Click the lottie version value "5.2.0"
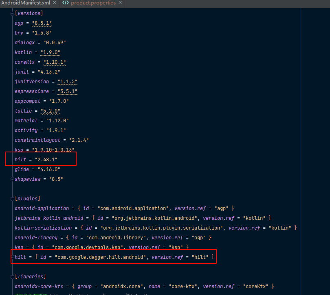Viewport: 330px width, 295px height. coord(50,111)
